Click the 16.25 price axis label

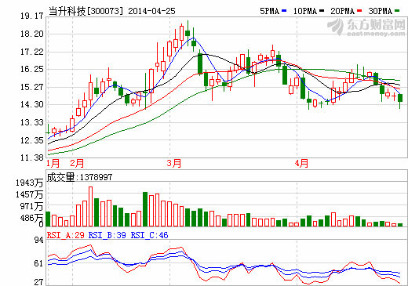tap(32, 69)
